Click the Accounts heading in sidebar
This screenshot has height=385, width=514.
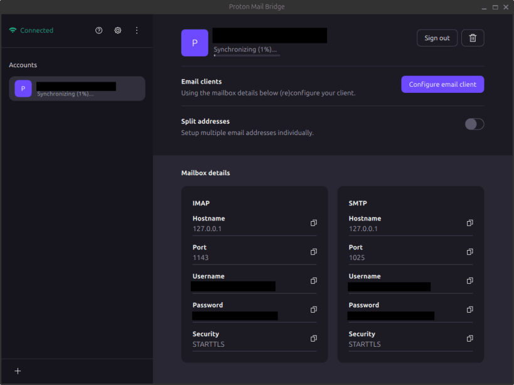[23, 65]
